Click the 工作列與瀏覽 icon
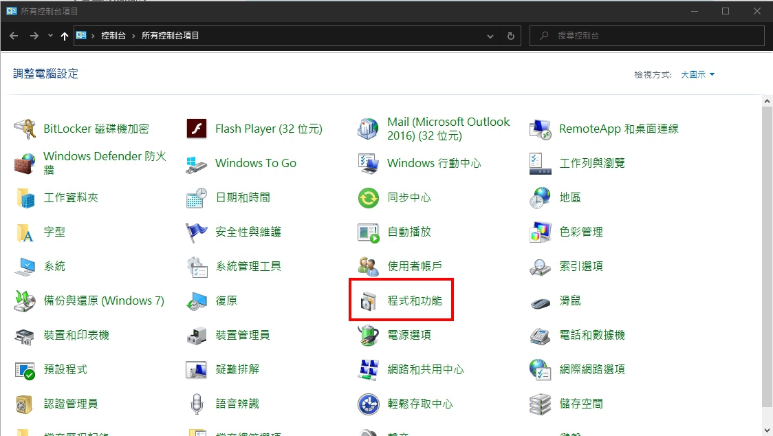Image resolution: width=773 pixels, height=436 pixels. [x=541, y=163]
